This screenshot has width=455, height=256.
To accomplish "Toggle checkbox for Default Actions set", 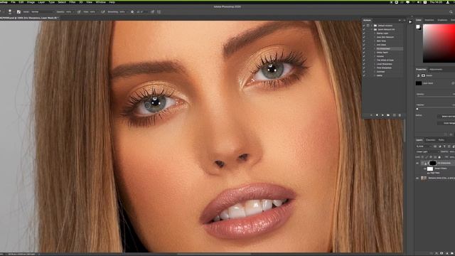I will click(364, 26).
